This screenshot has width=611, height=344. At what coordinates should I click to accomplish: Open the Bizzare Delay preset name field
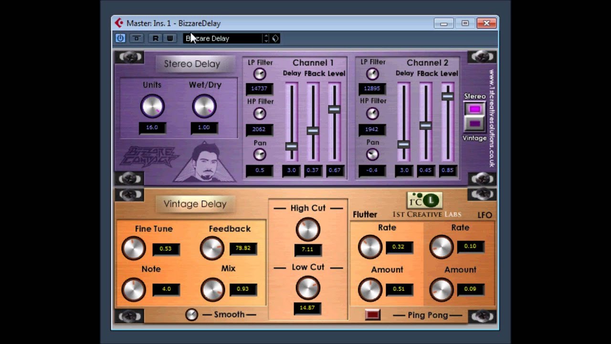click(x=223, y=38)
